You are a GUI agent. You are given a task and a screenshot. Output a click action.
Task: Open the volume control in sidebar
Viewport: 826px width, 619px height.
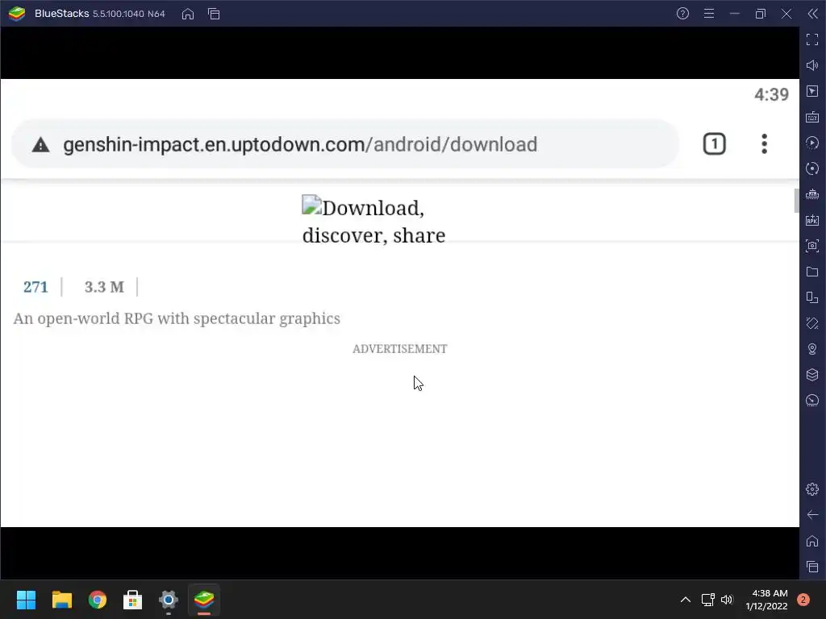coord(812,65)
